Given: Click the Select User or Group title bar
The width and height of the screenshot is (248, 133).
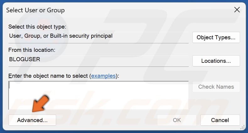Looking at the screenshot, I should [94, 10].
